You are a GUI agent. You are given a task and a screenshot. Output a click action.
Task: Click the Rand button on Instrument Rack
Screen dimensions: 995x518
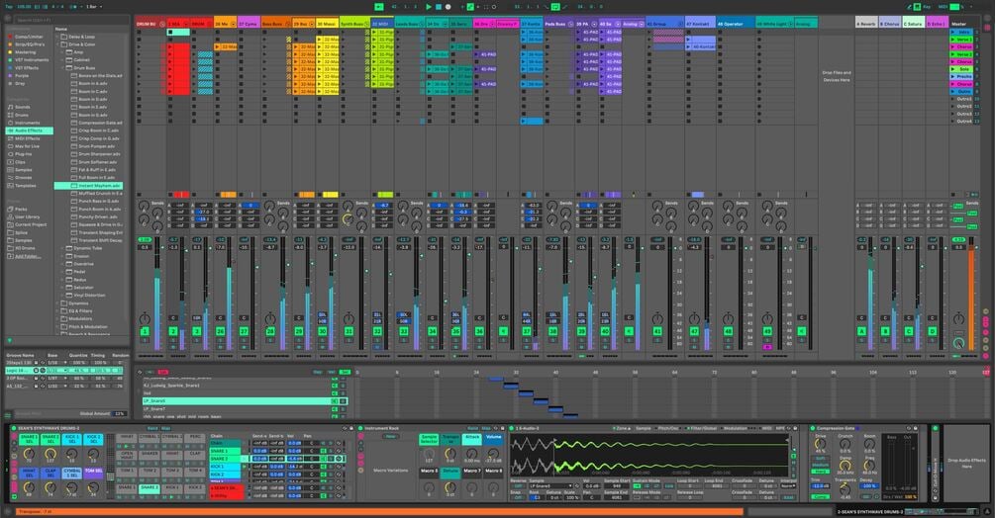471,428
